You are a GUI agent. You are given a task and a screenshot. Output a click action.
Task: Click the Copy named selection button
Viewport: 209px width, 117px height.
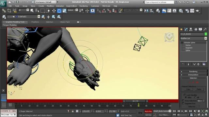coord(188,89)
